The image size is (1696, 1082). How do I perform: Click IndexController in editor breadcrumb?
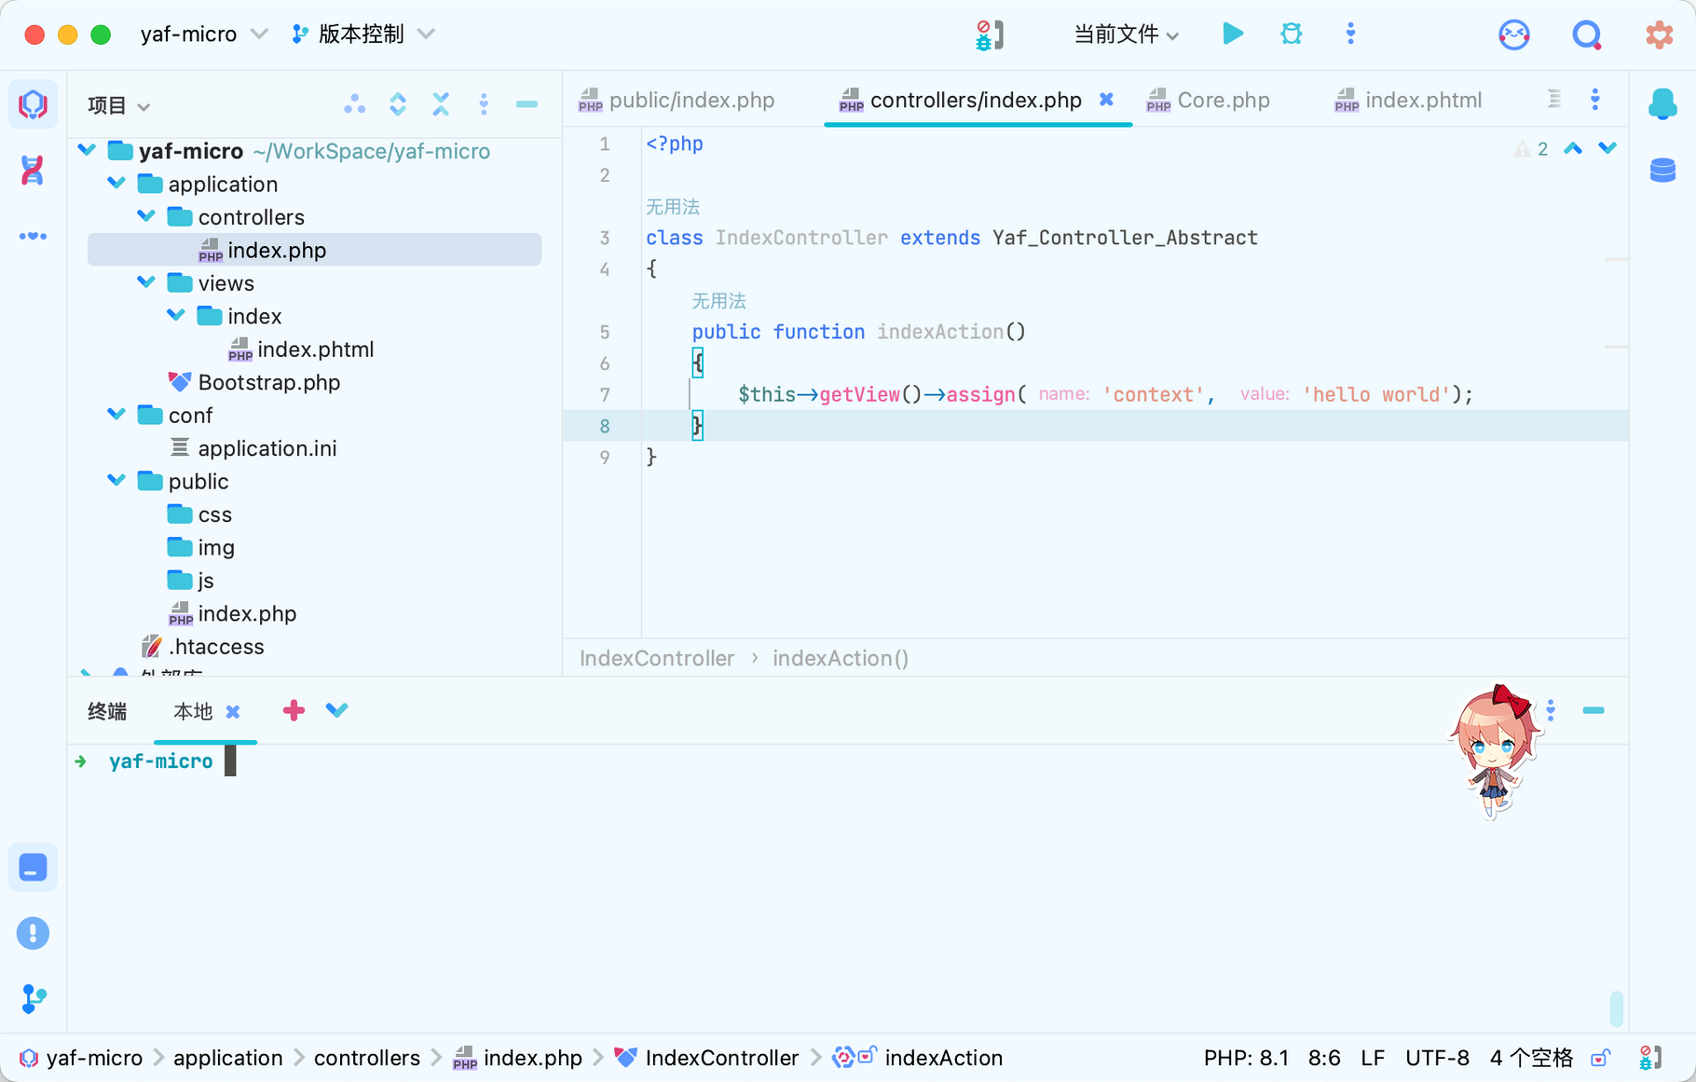click(657, 658)
